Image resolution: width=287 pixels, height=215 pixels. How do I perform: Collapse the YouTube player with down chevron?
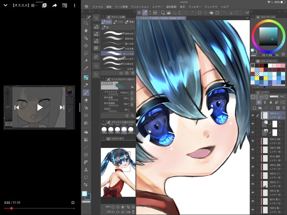click(x=5, y=5)
